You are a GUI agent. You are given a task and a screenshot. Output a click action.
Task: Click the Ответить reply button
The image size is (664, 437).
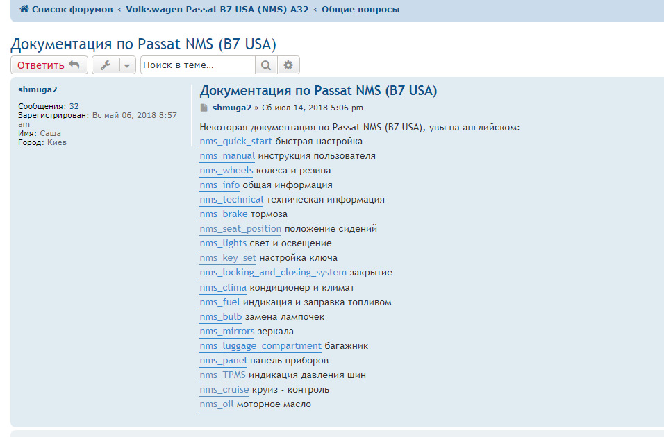(49, 65)
